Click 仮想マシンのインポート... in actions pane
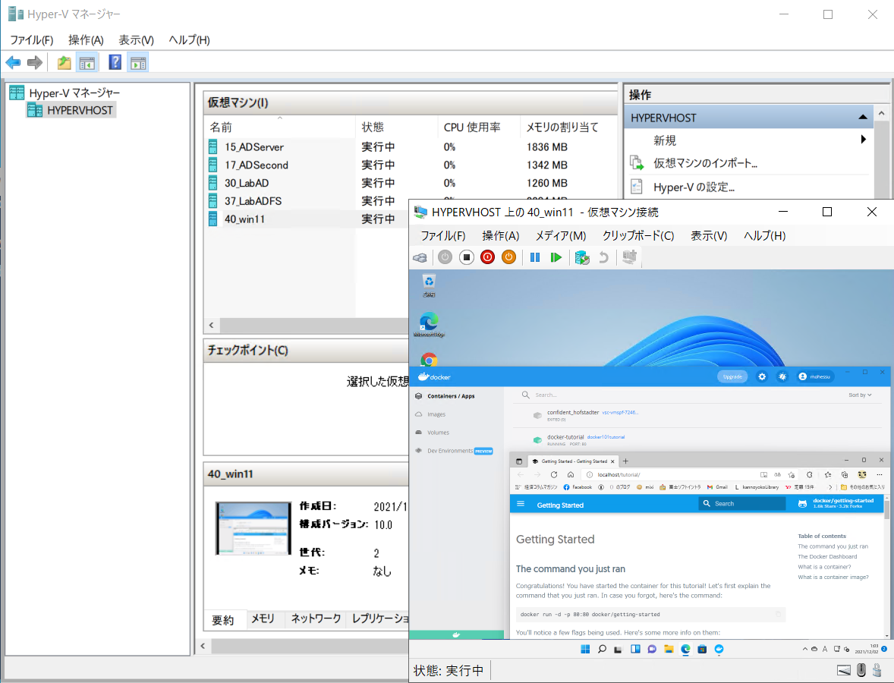The image size is (894, 683). tap(705, 163)
